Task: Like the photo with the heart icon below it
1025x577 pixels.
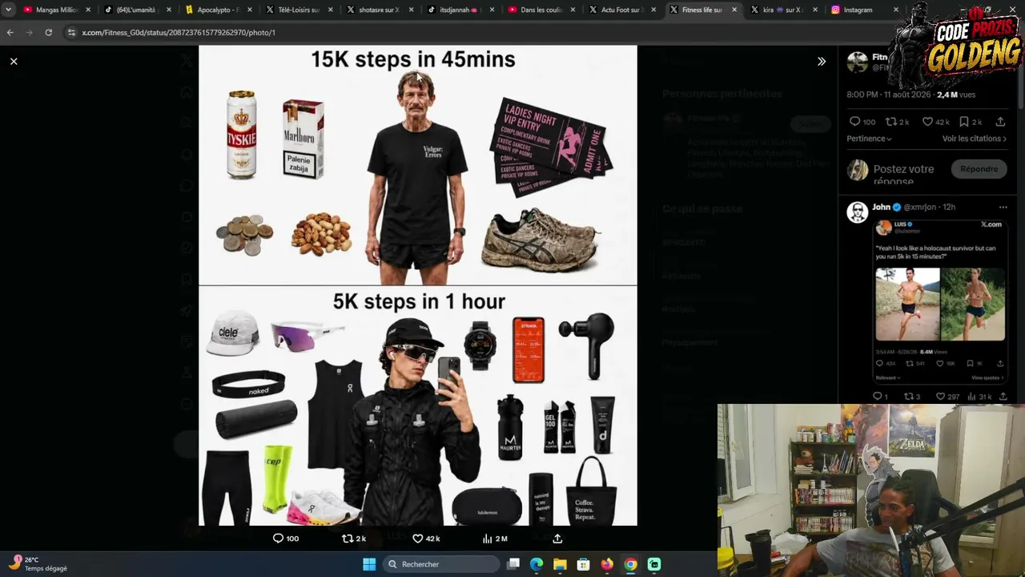Action: (417, 539)
